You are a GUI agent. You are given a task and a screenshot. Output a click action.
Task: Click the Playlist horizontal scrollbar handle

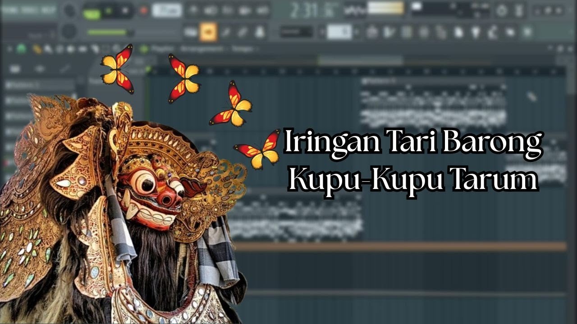pyautogui.click(x=360, y=60)
